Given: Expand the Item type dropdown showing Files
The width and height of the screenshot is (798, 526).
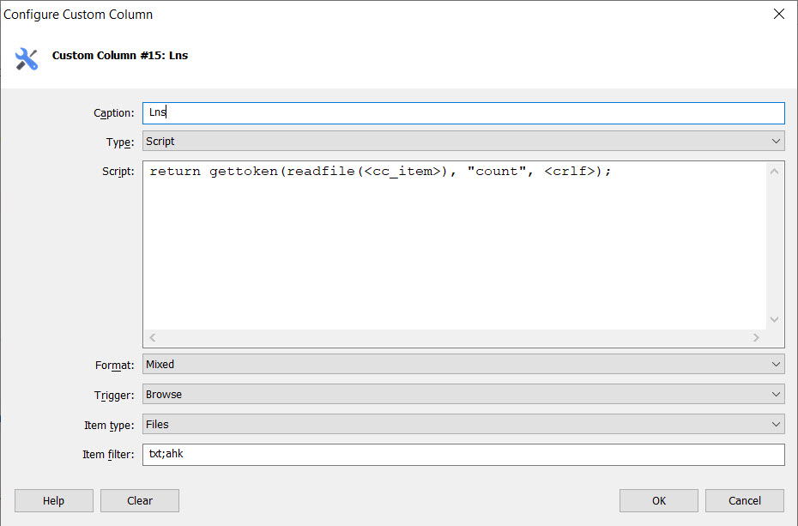Looking at the screenshot, I should pos(463,425).
